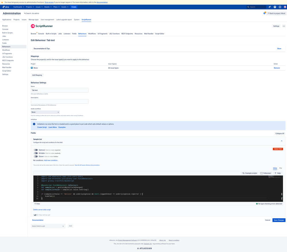Open Jira settings via the gear icon
This screenshot has width=287, height=252.
(280, 7)
